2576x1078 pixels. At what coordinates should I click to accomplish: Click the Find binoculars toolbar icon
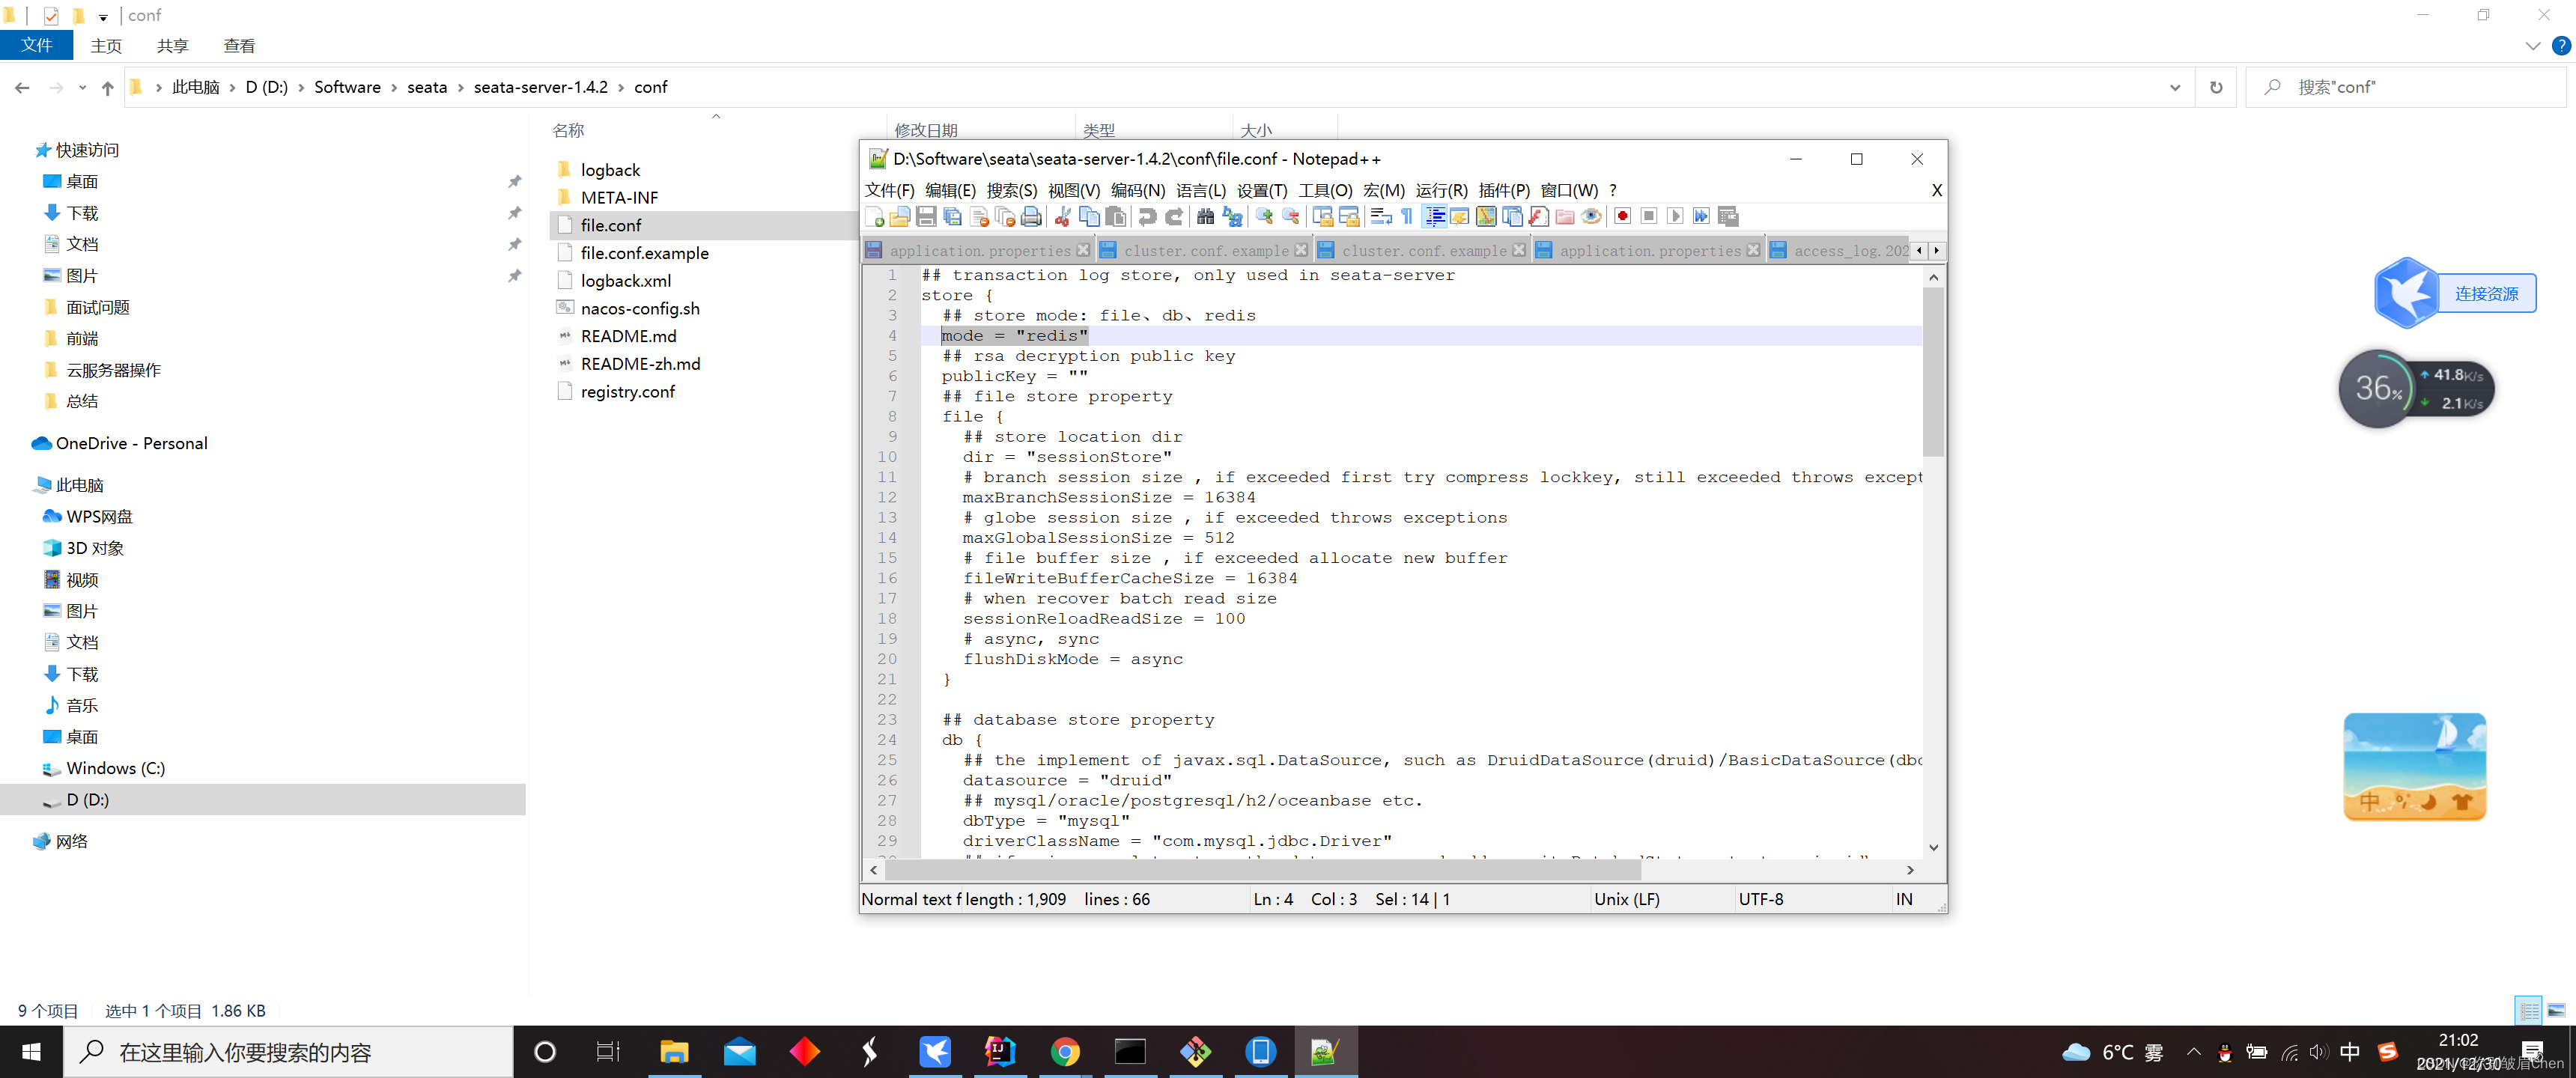1205,216
